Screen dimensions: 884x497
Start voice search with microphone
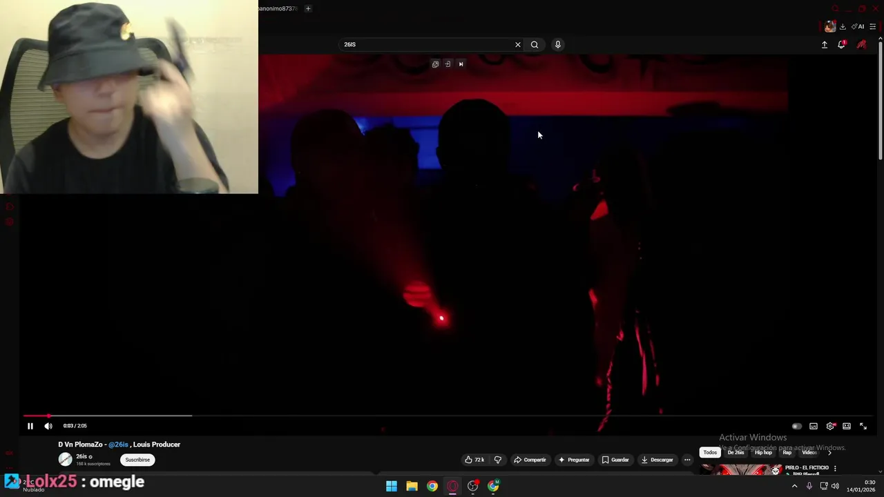[x=558, y=44]
